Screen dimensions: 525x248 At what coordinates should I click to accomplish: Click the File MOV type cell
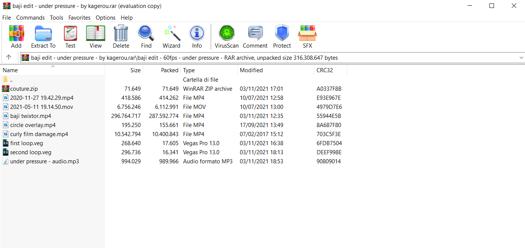pos(194,107)
